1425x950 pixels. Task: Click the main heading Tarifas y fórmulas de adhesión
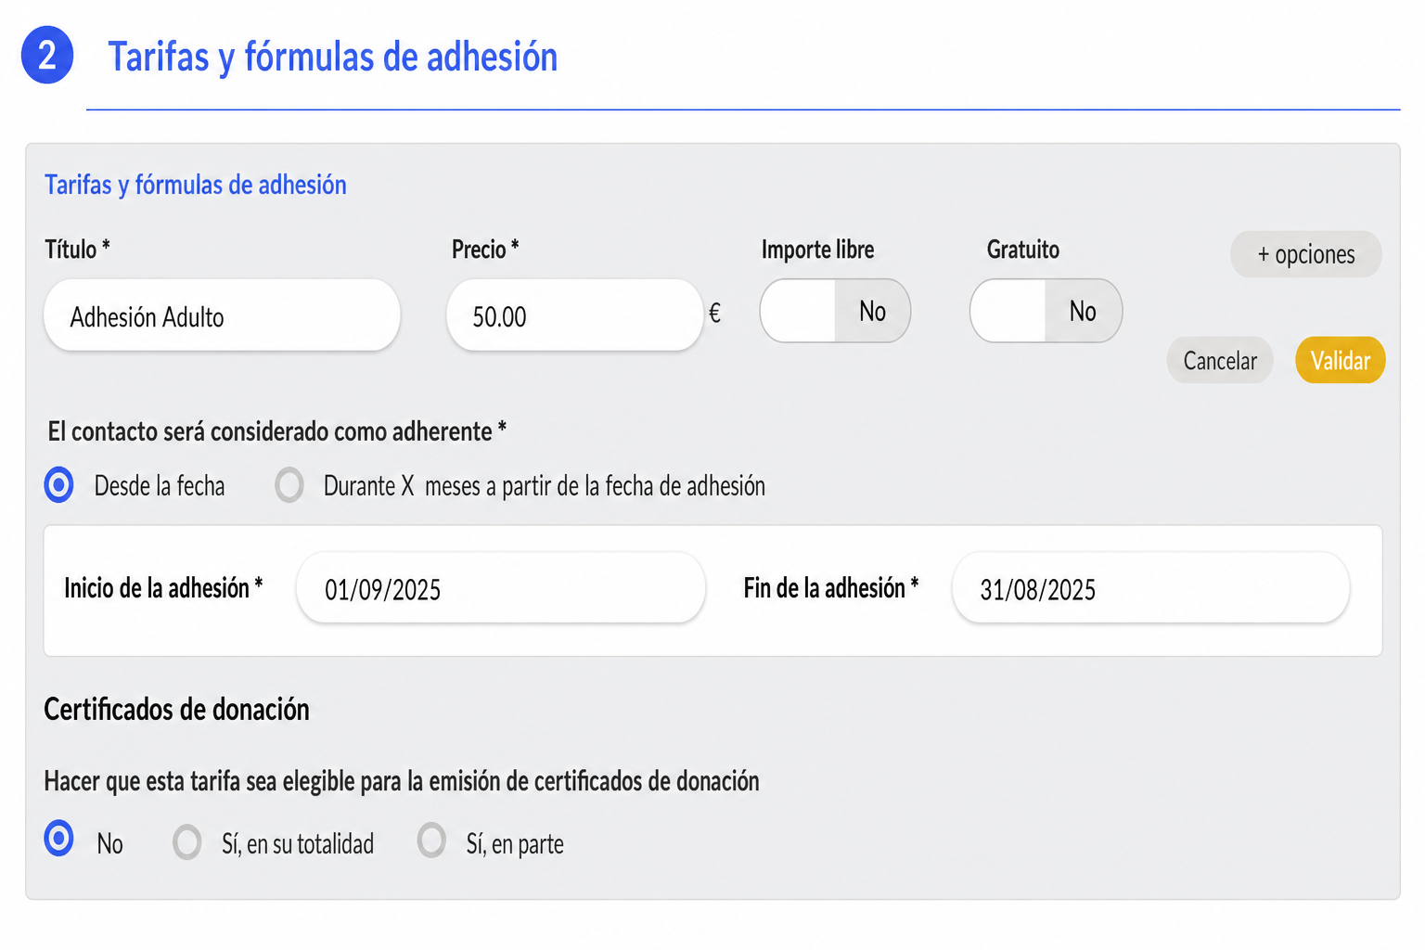pos(333,58)
